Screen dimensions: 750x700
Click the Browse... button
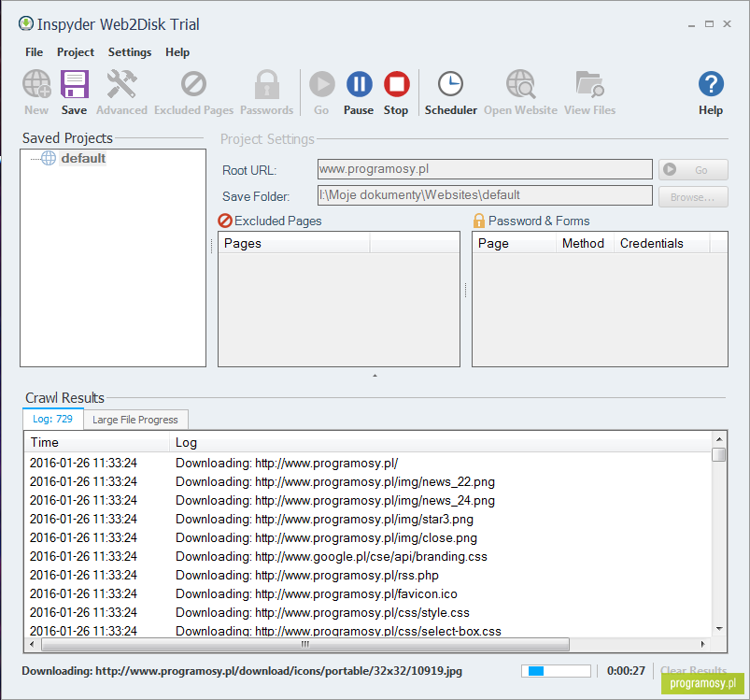693,196
